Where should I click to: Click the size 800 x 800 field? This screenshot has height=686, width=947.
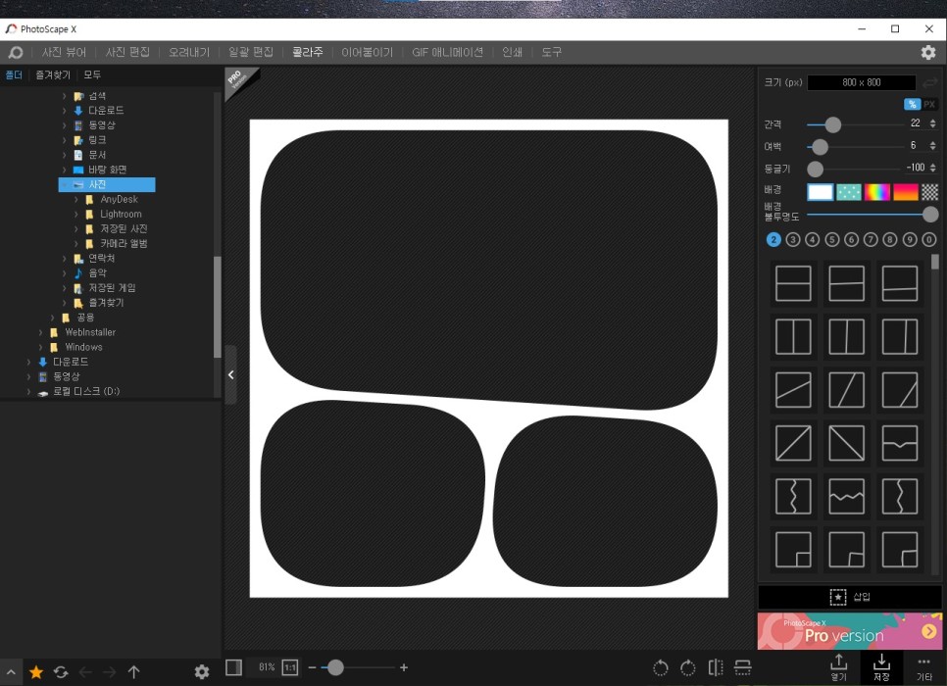coord(862,82)
